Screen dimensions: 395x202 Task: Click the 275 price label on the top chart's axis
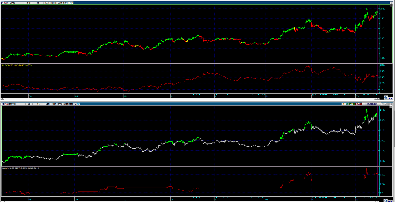pyautogui.click(x=382, y=8)
